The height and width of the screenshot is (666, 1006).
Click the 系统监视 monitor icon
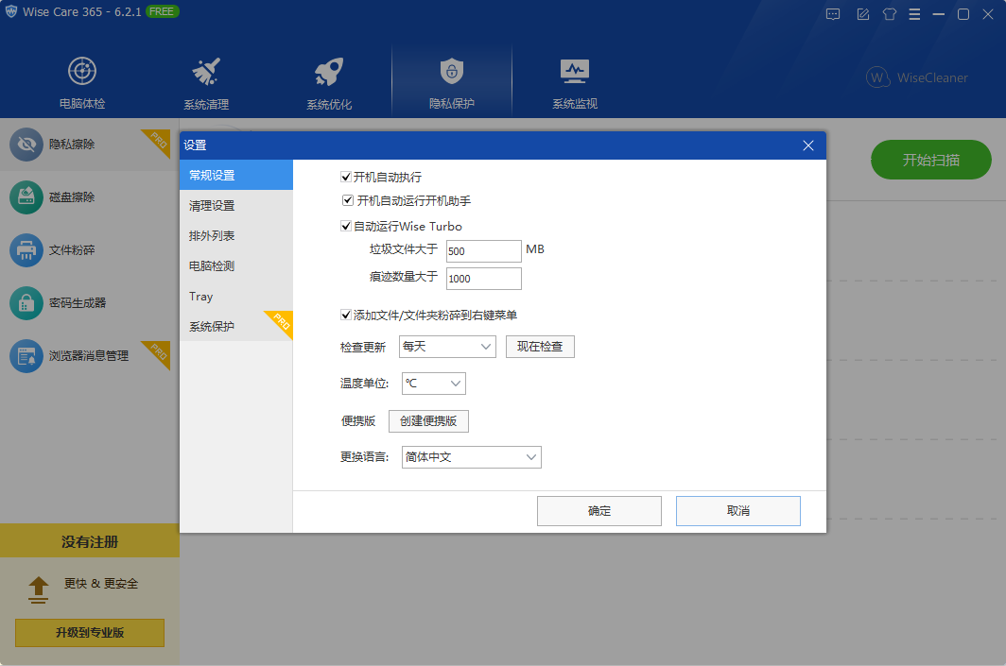[575, 72]
